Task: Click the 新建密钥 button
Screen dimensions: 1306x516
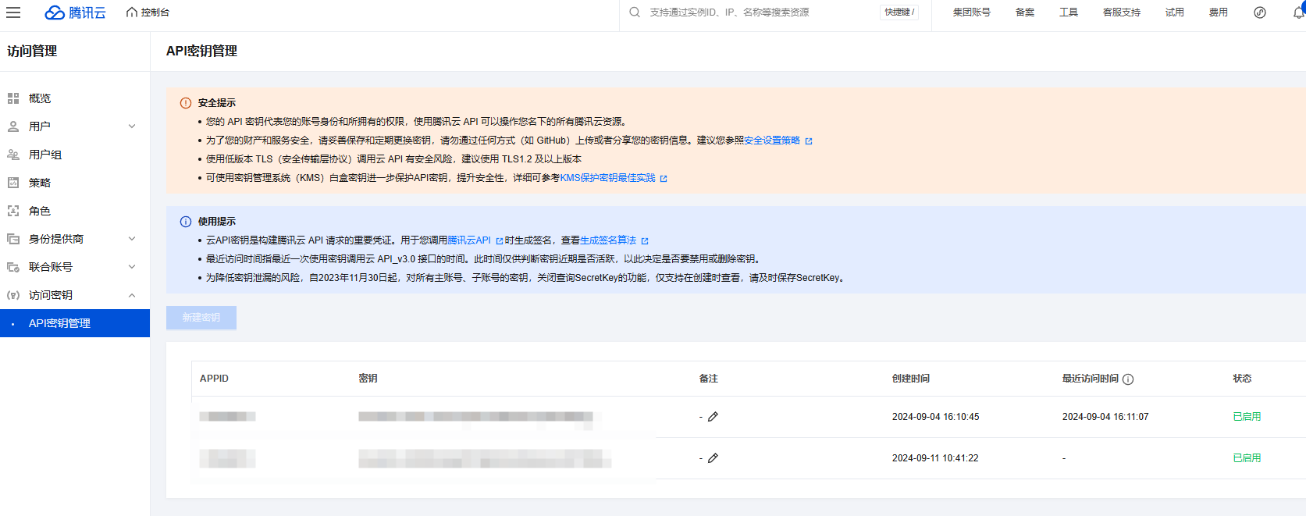Action: tap(201, 318)
